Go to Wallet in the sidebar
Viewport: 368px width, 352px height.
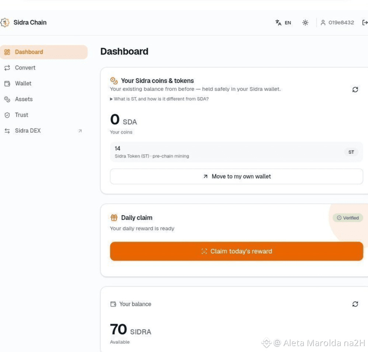tap(44, 84)
